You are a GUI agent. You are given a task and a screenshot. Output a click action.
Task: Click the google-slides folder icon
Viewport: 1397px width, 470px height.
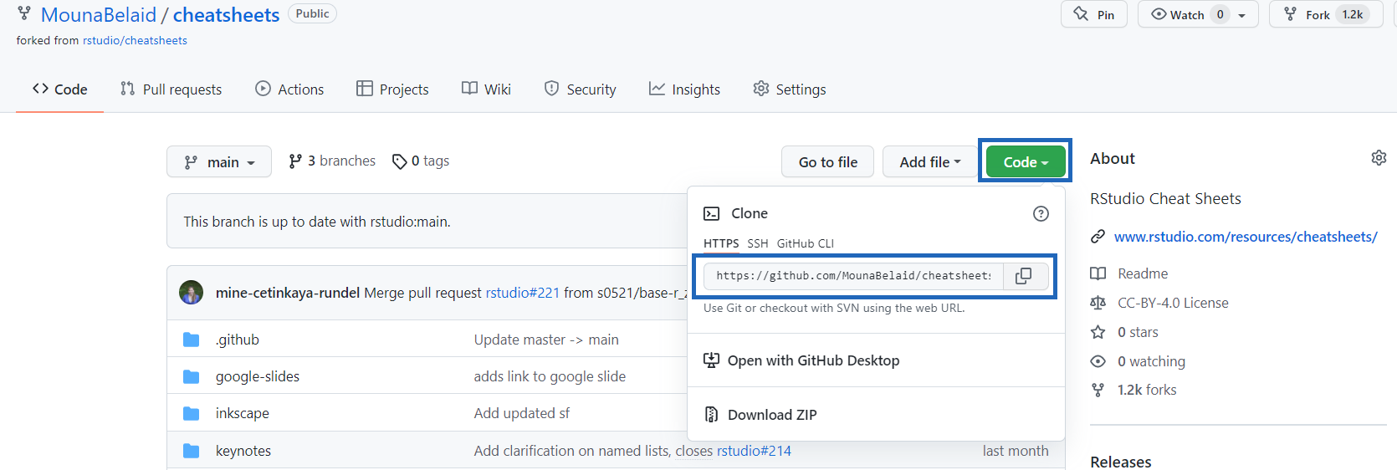(x=192, y=376)
